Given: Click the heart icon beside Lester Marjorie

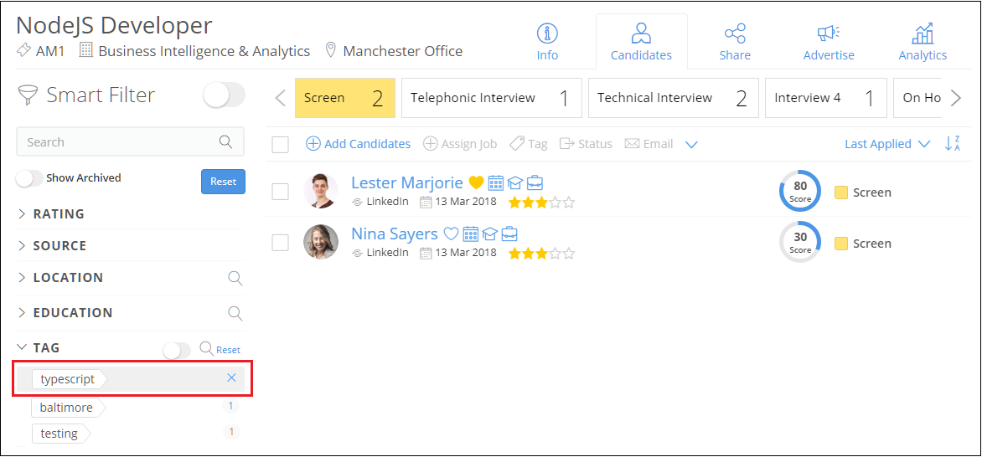Looking at the screenshot, I should (476, 183).
